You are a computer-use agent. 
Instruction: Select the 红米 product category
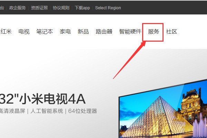pyautogui.click(x=6, y=32)
